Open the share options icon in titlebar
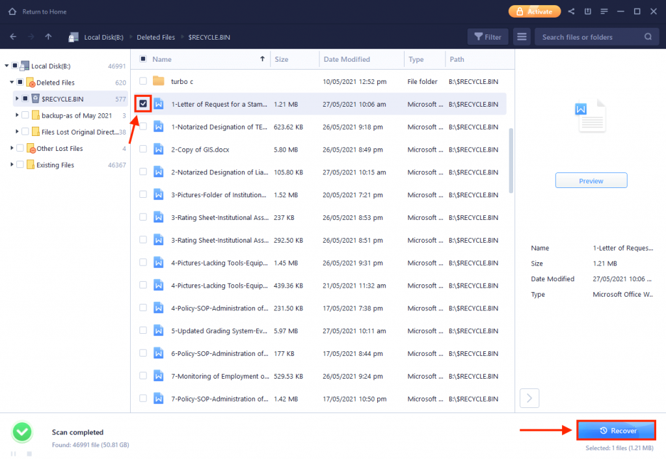Image resolution: width=666 pixels, height=460 pixels. point(572,11)
